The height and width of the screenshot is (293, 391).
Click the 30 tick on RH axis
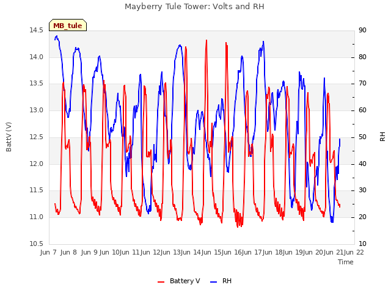tap(362, 190)
